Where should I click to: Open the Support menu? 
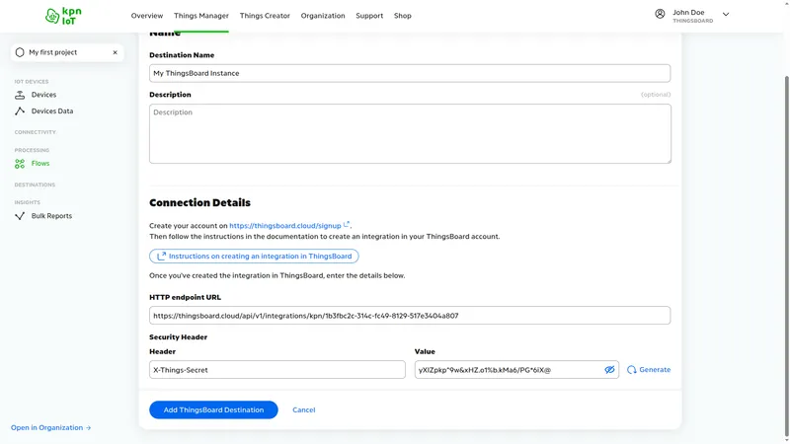coord(369,16)
